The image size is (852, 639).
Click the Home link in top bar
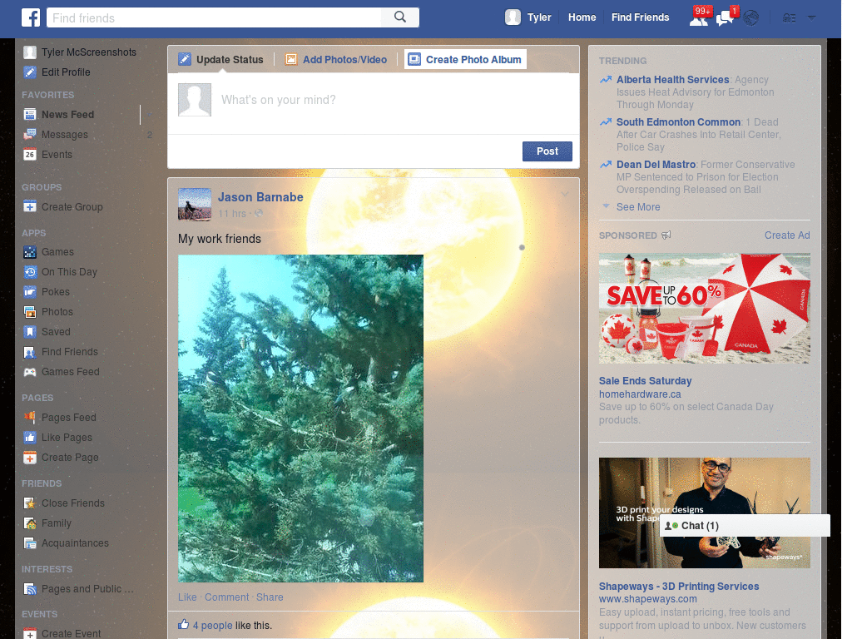[582, 17]
